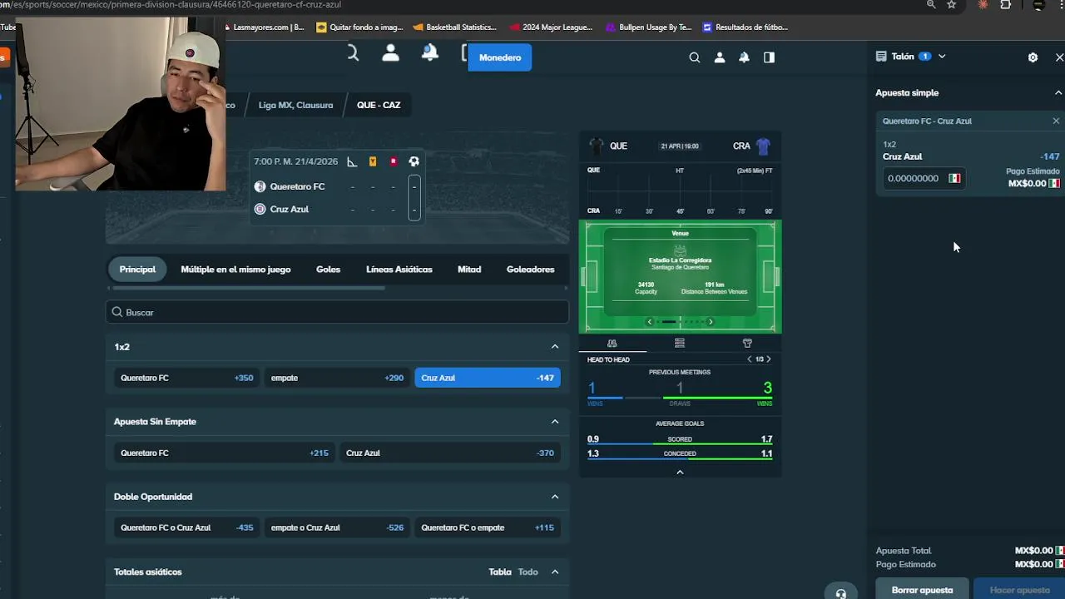Select Queretaro FC +350 in 1x2
The height and width of the screenshot is (599, 1065).
(x=186, y=378)
